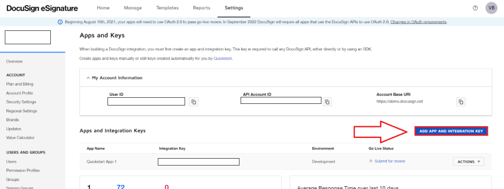Select the Quickstart App-1 app name
The height and width of the screenshot is (189, 504).
click(101, 161)
